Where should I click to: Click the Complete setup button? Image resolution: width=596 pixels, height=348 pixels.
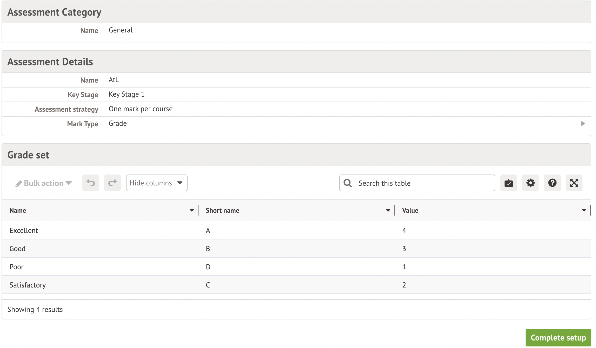[558, 338]
